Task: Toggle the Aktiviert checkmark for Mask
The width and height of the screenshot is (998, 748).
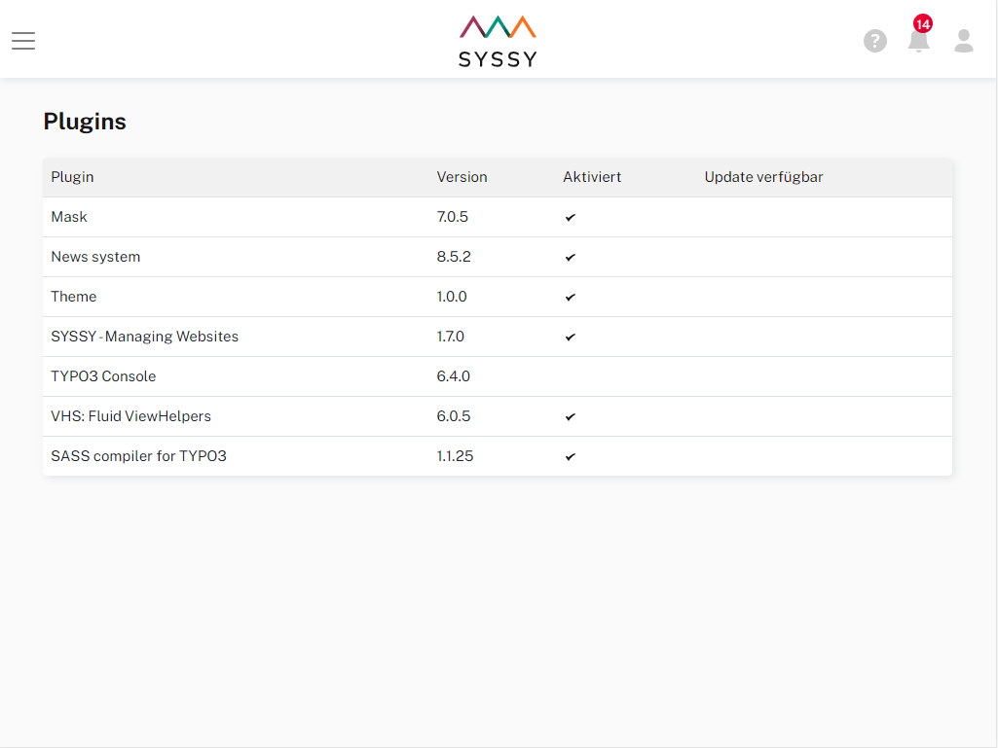Action: point(570,217)
